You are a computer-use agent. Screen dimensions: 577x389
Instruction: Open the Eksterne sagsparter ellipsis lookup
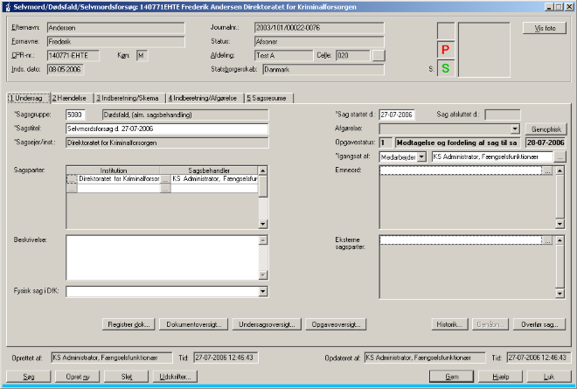click(546, 240)
